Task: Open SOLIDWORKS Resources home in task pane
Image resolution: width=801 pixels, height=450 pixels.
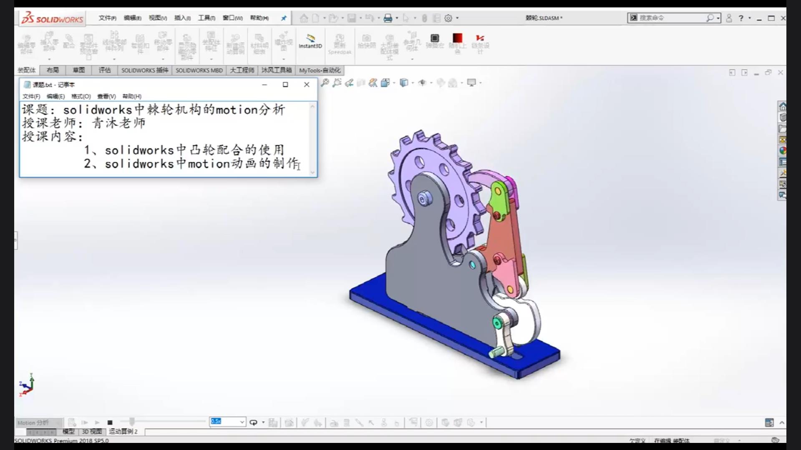Action: click(783, 106)
